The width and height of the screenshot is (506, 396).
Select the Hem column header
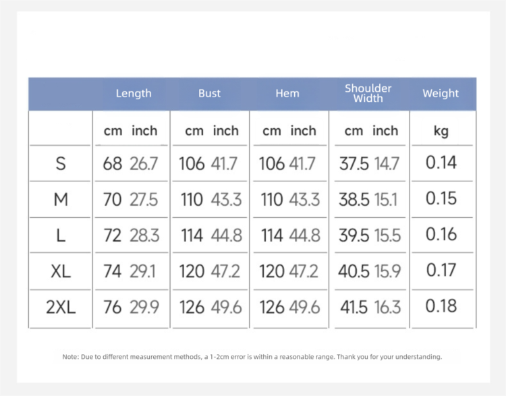tap(287, 94)
